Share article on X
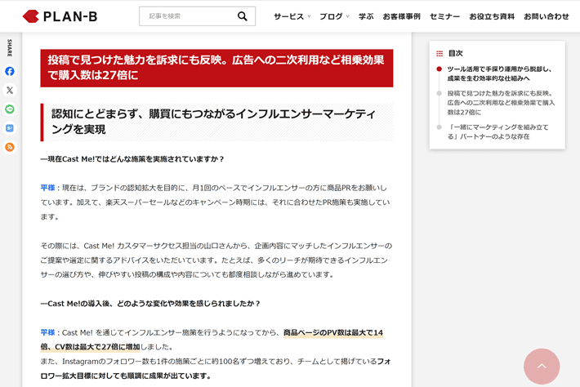 [x=10, y=90]
